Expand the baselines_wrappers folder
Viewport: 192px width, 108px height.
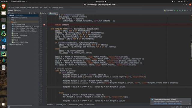(10, 18)
